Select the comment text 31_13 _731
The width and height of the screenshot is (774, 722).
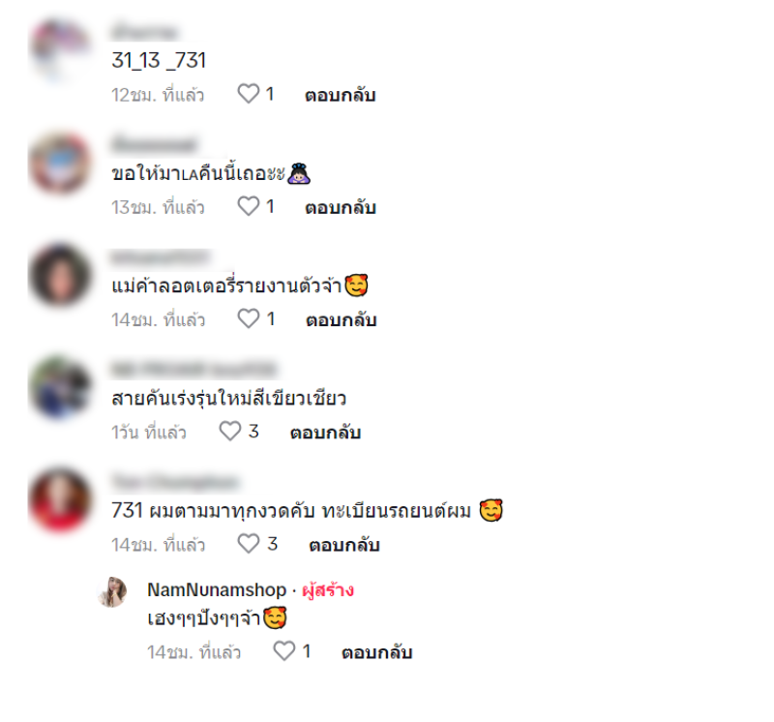point(159,61)
